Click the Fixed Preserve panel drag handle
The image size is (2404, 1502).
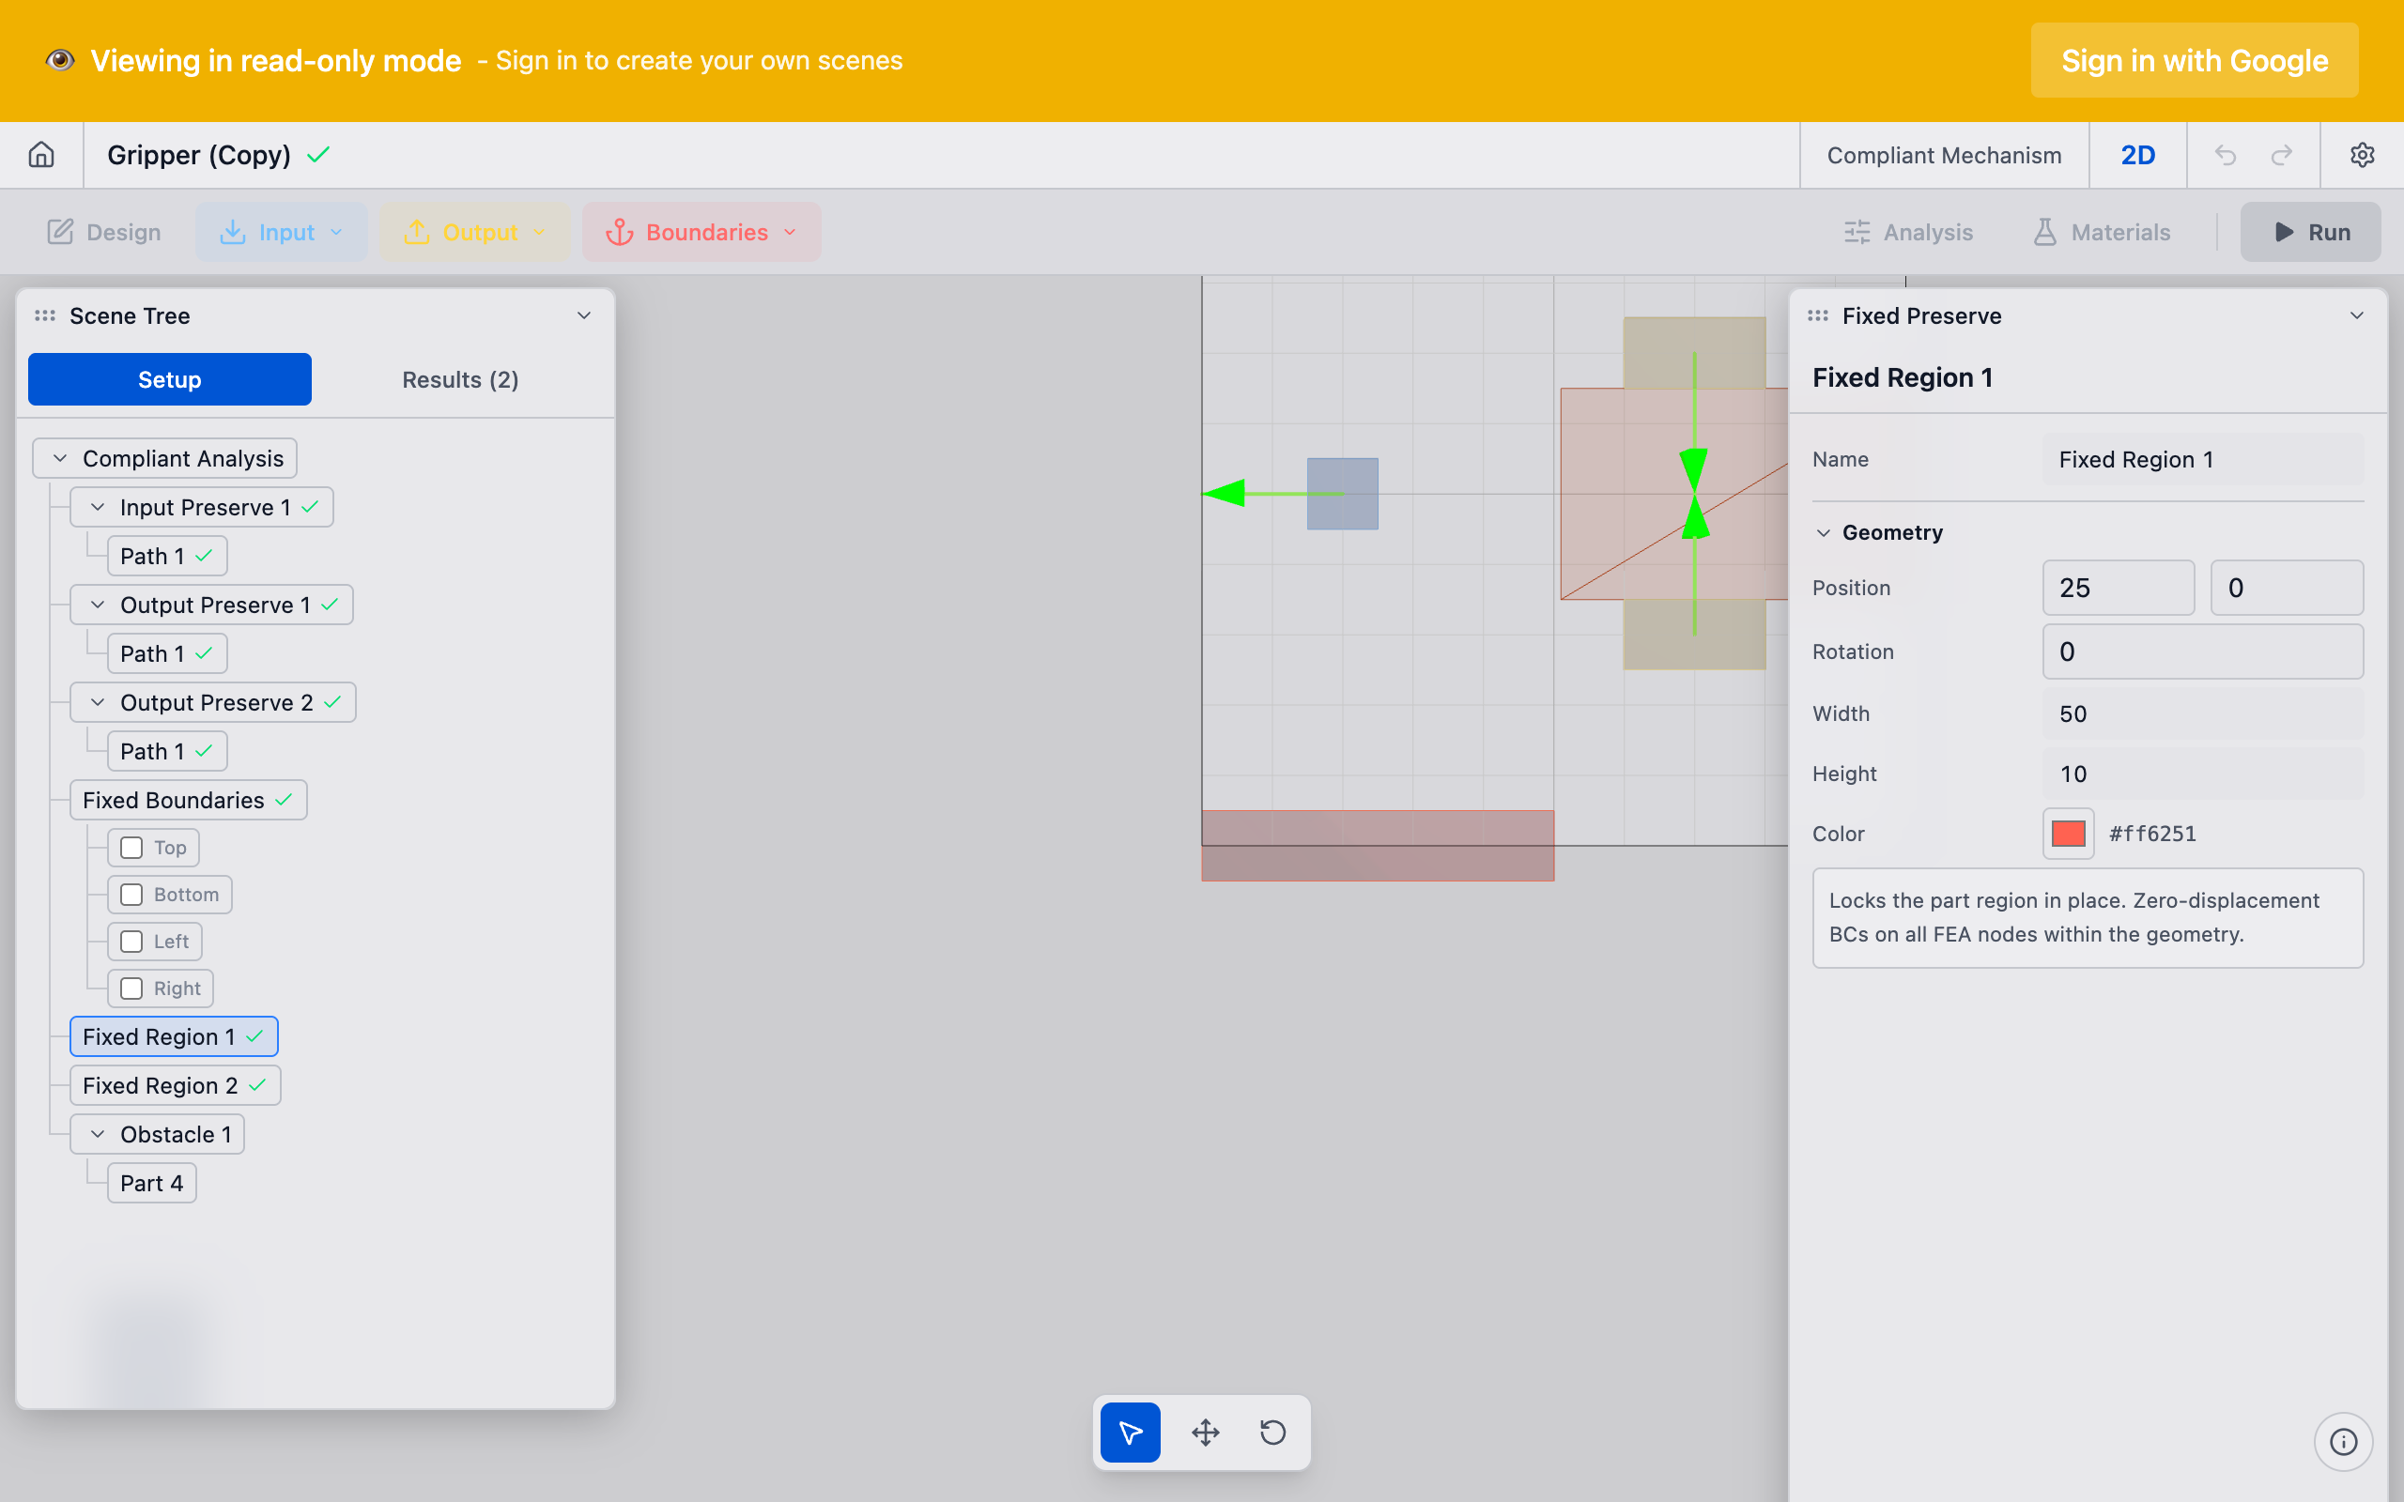pos(1818,316)
